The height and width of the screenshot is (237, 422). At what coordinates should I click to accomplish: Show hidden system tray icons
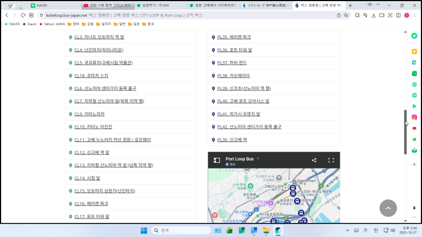click(x=347, y=230)
